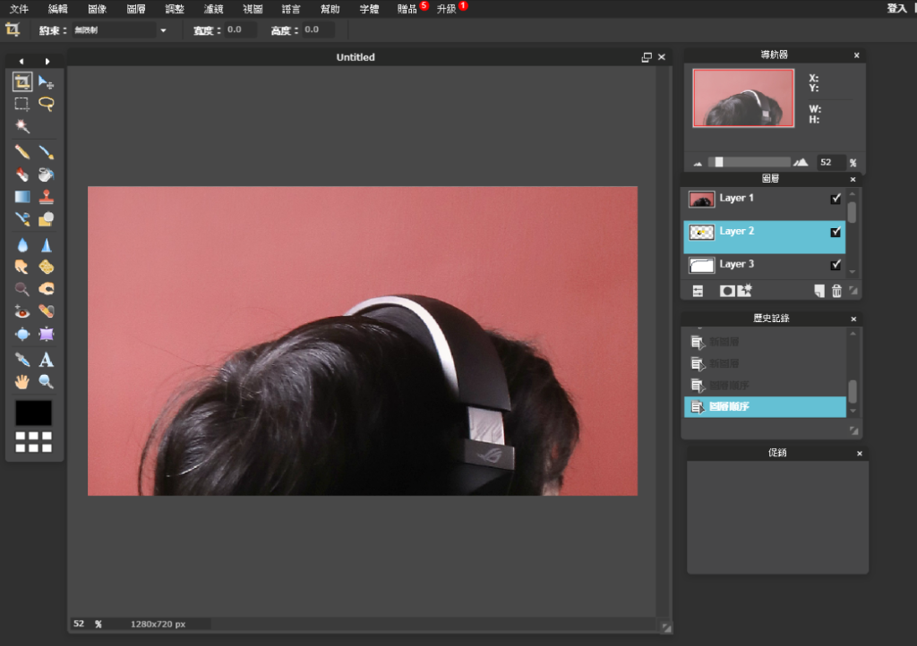
Task: Open the 圖層 menu in the menu bar
Action: [x=136, y=9]
